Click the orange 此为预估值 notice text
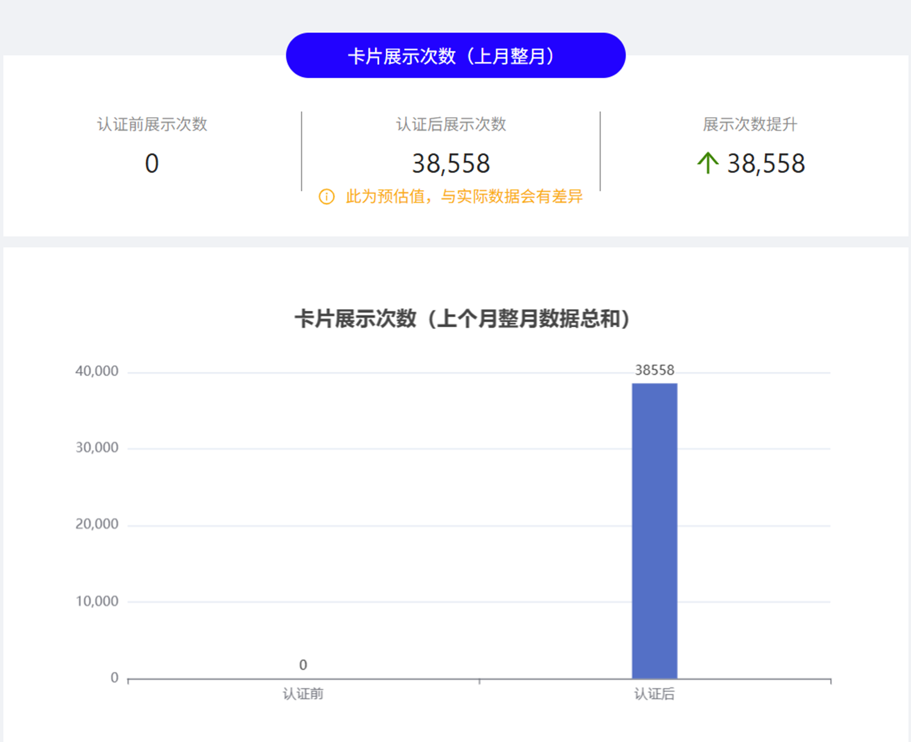This screenshot has height=742, width=911. (x=464, y=197)
